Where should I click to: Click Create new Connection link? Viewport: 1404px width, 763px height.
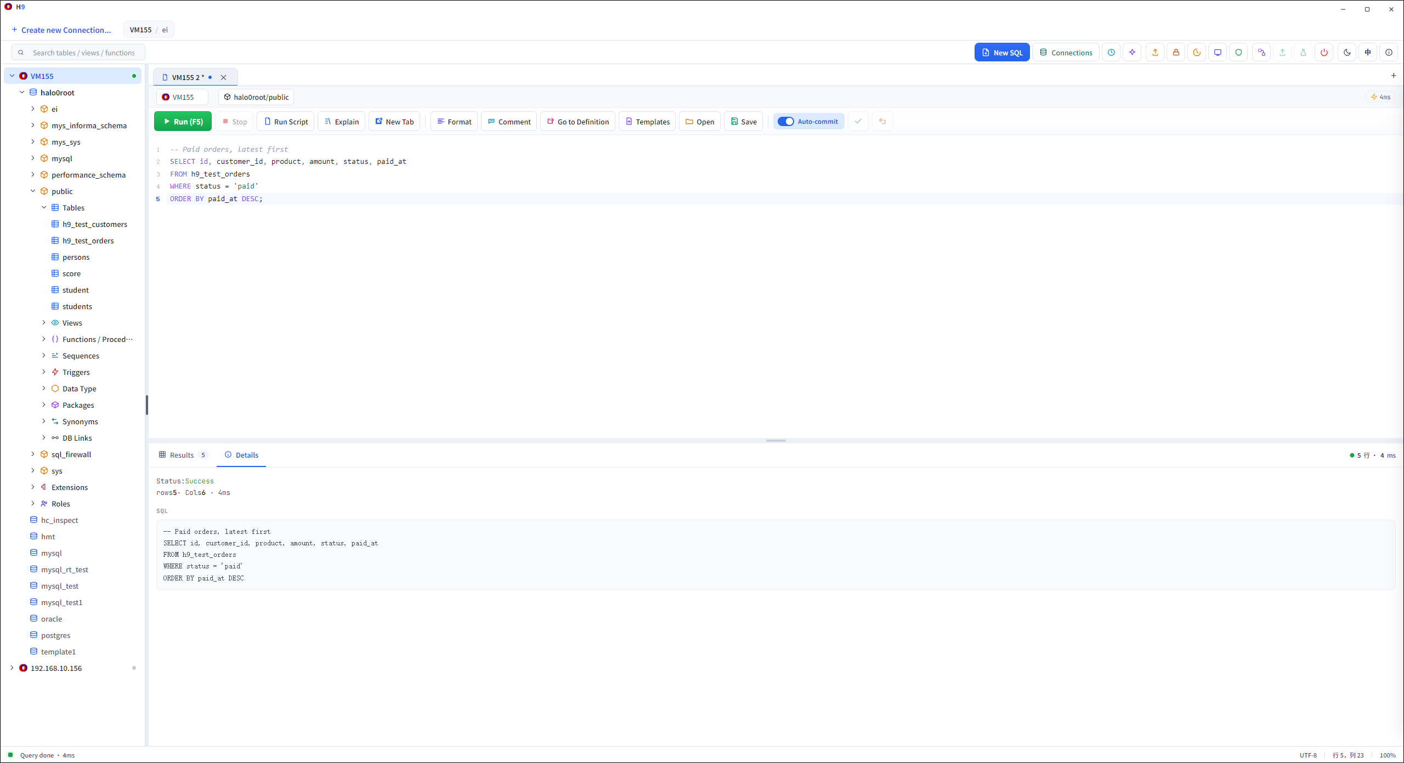[61, 30]
